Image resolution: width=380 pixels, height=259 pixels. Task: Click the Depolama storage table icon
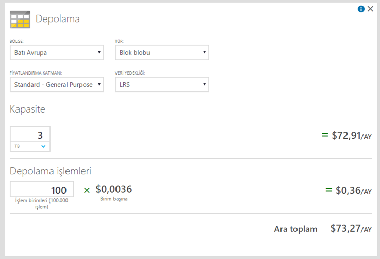coord(20,20)
